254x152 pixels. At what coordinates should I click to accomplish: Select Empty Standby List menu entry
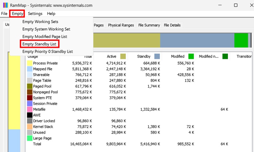point(40,44)
